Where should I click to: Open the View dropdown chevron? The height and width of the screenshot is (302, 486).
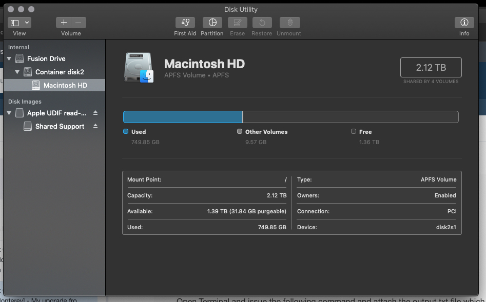(x=27, y=23)
